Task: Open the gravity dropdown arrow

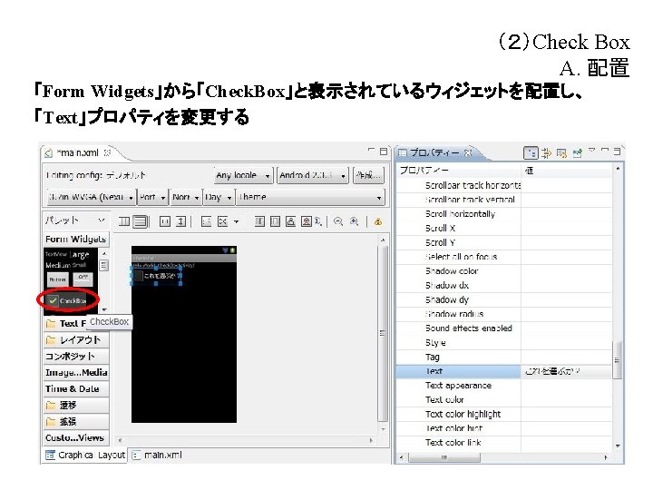Action: [x=236, y=221]
